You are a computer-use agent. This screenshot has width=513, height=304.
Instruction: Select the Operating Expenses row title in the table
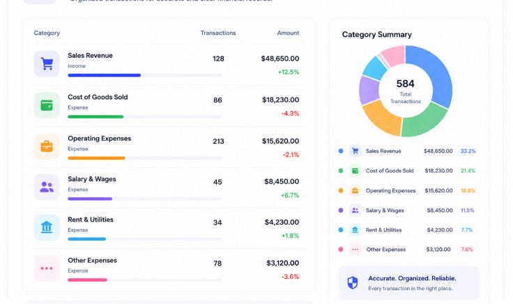click(99, 139)
